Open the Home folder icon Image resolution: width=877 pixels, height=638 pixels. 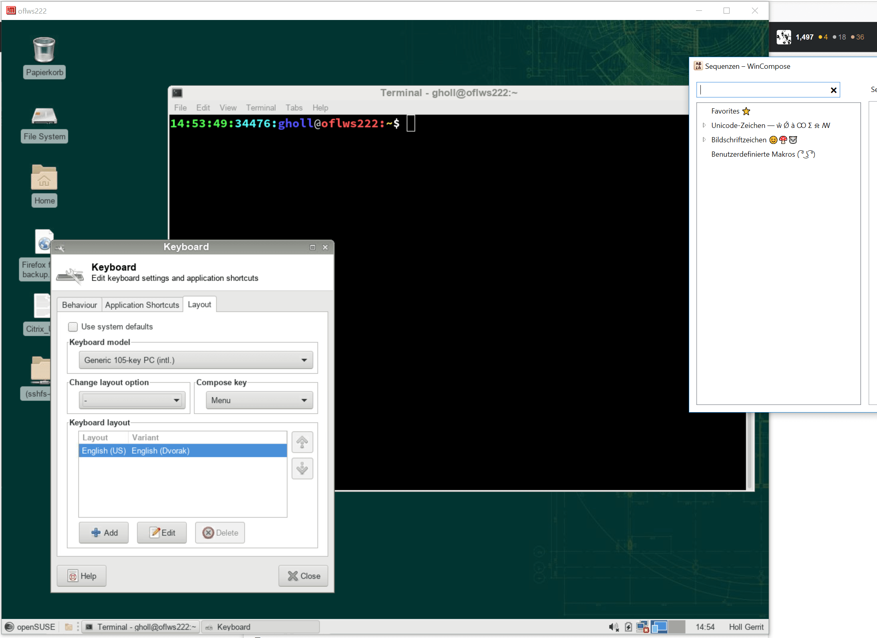coord(44,178)
